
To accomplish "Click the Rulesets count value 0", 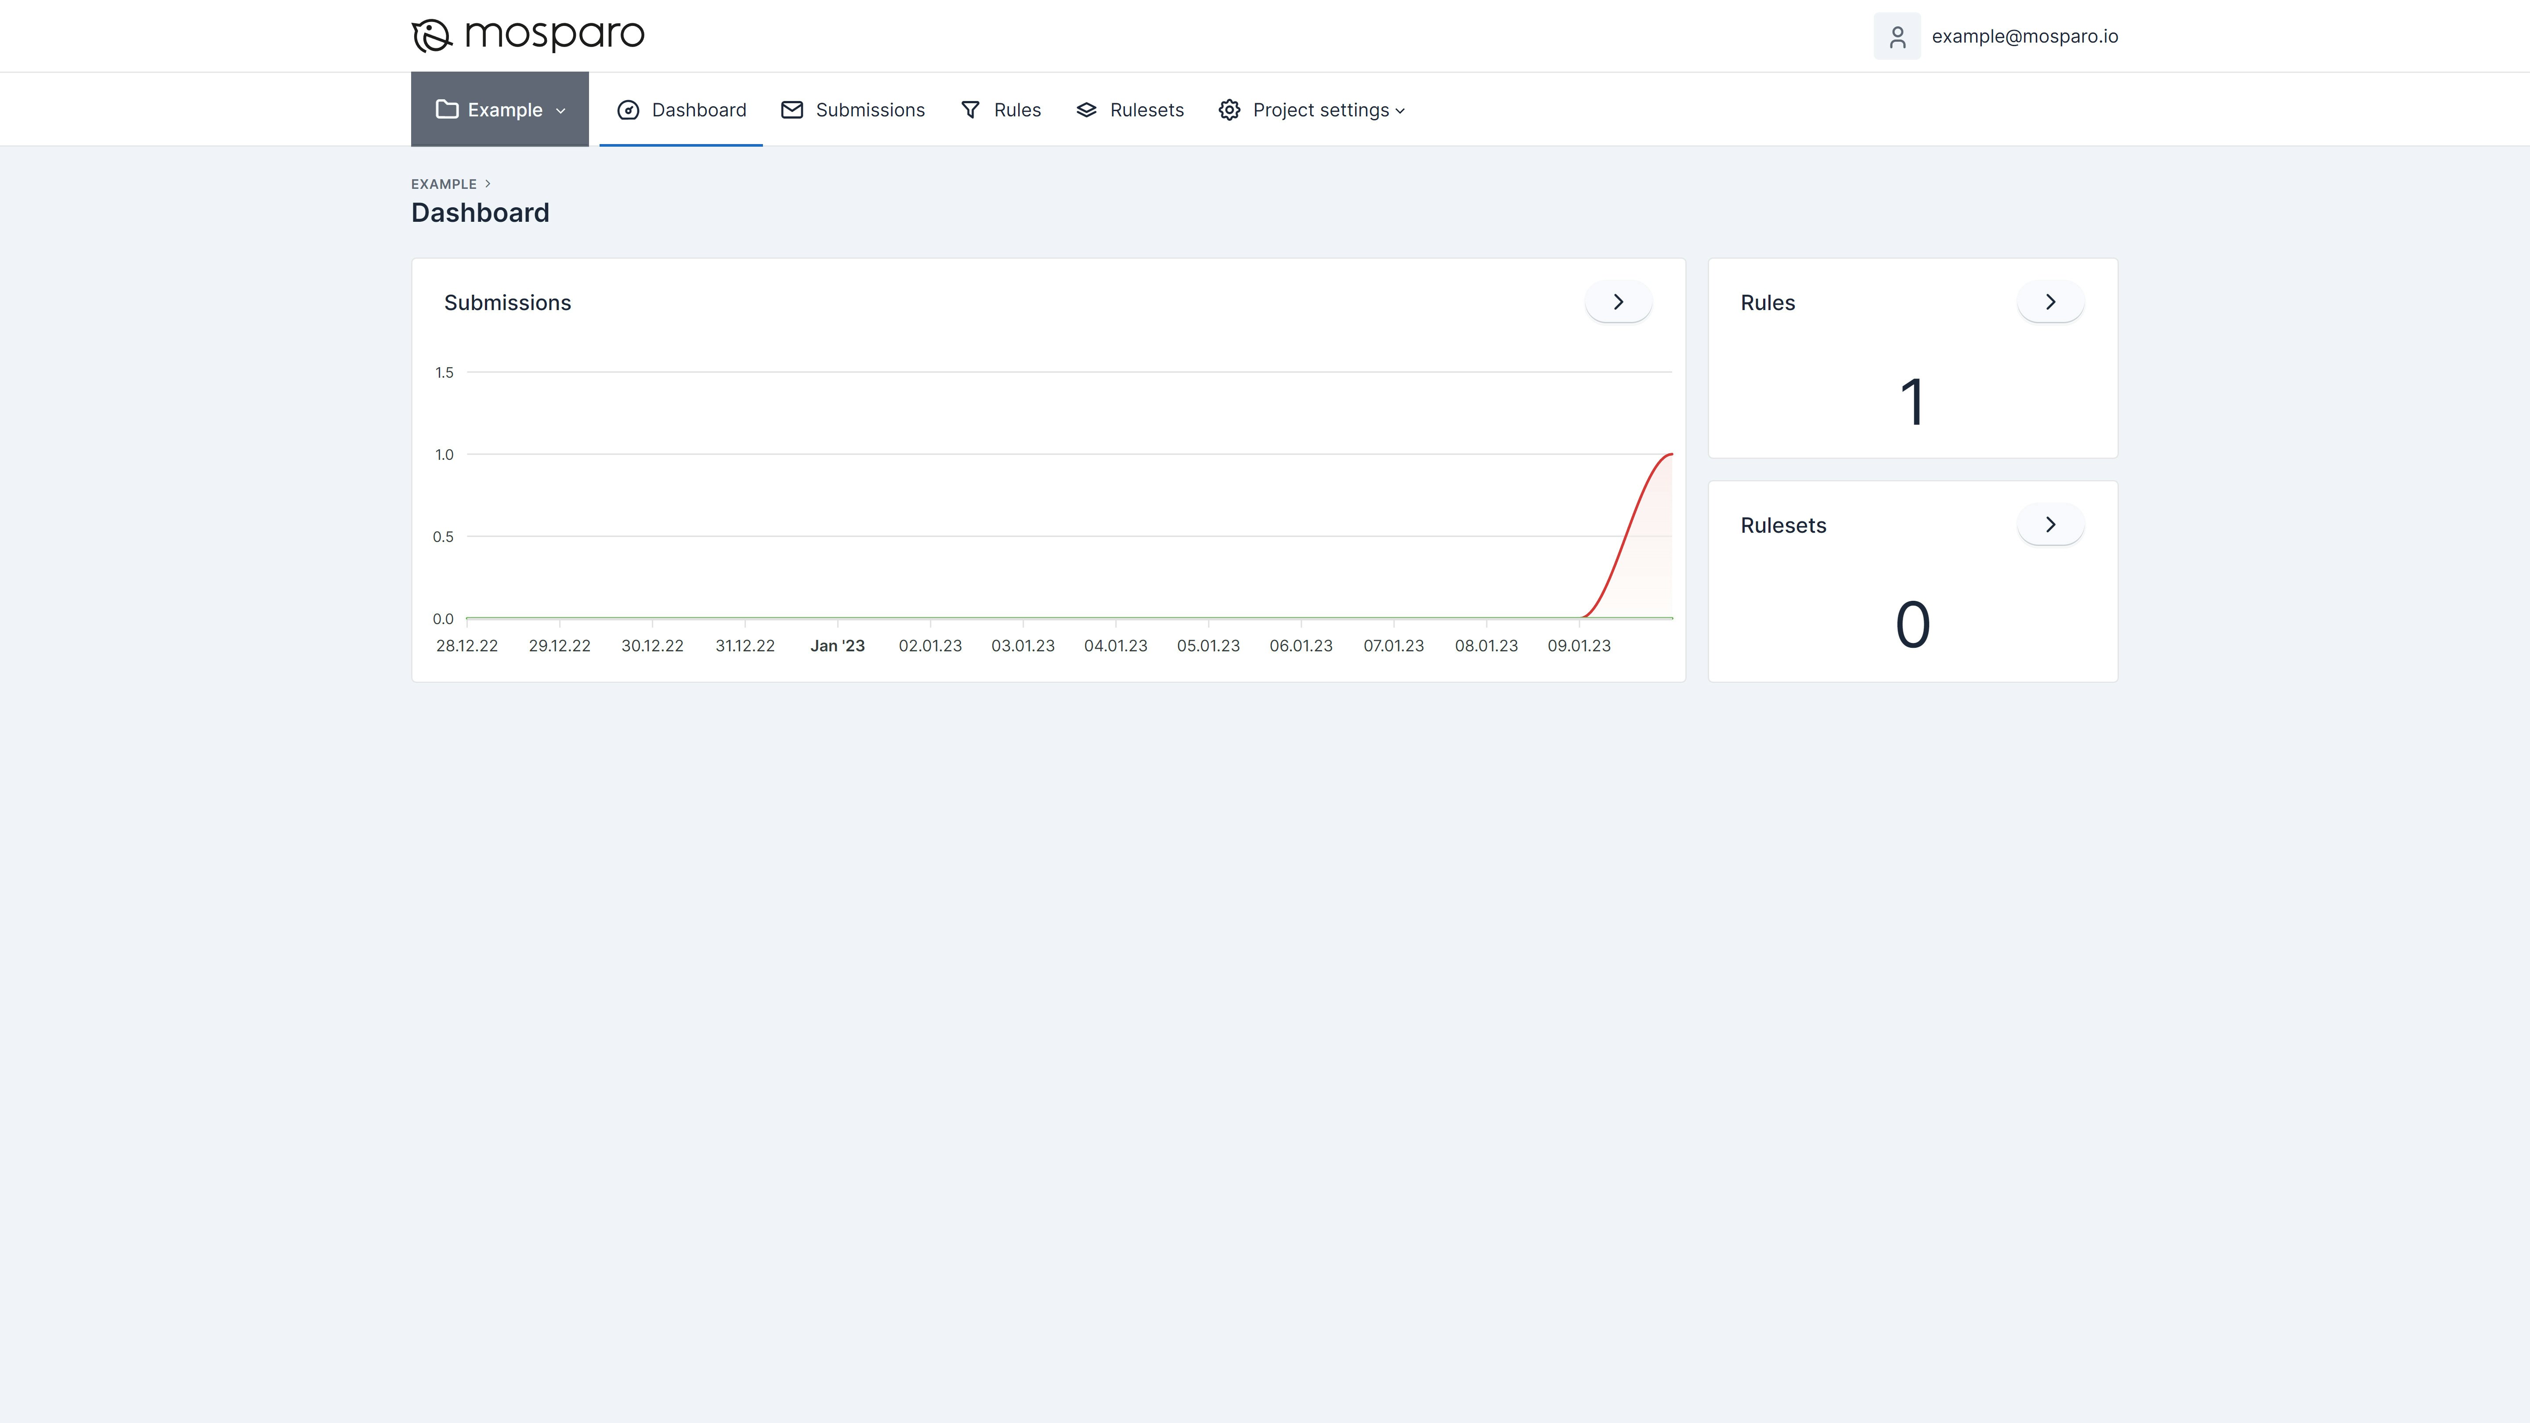I will [1912, 625].
